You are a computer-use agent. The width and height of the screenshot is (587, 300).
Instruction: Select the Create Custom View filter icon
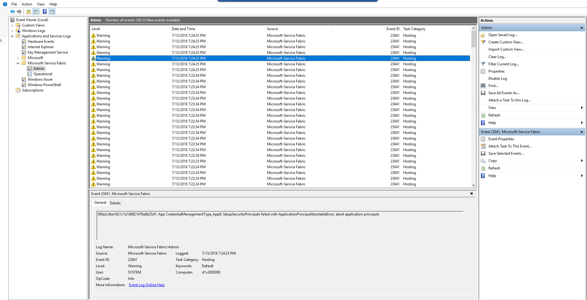click(483, 42)
